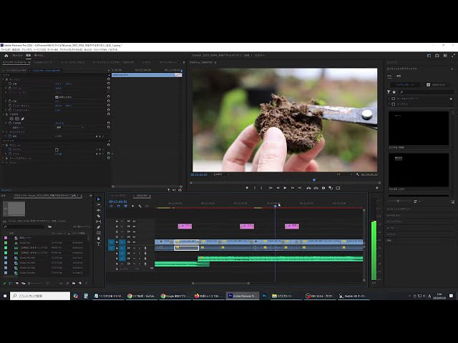The width and height of the screenshot is (458, 343).
Task: Select the Slip tool
Action: (99, 222)
